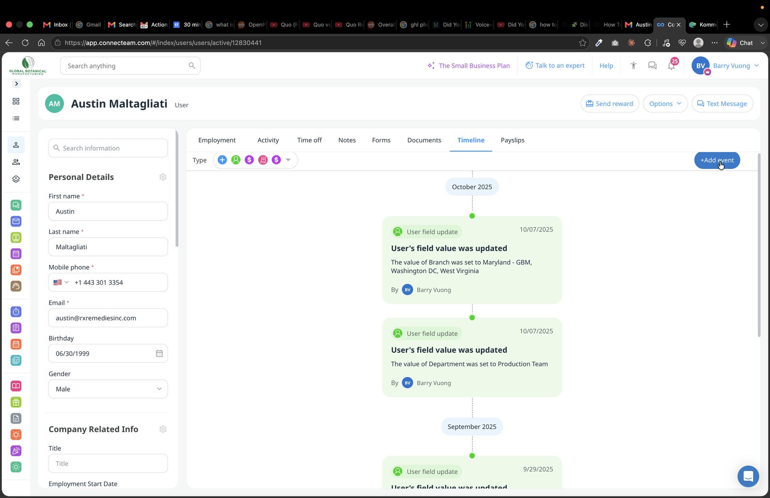Open Company Related Info settings gear
The width and height of the screenshot is (770, 498).
coord(163,429)
